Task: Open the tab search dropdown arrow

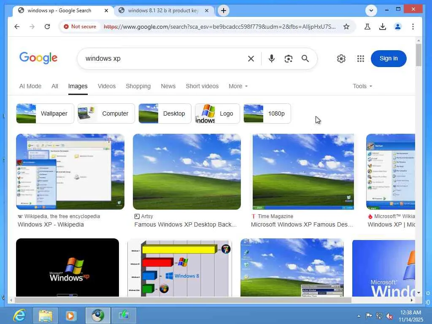Action: [371, 11]
